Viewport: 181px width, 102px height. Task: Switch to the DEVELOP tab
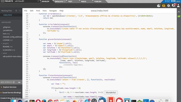[x=46, y=1]
